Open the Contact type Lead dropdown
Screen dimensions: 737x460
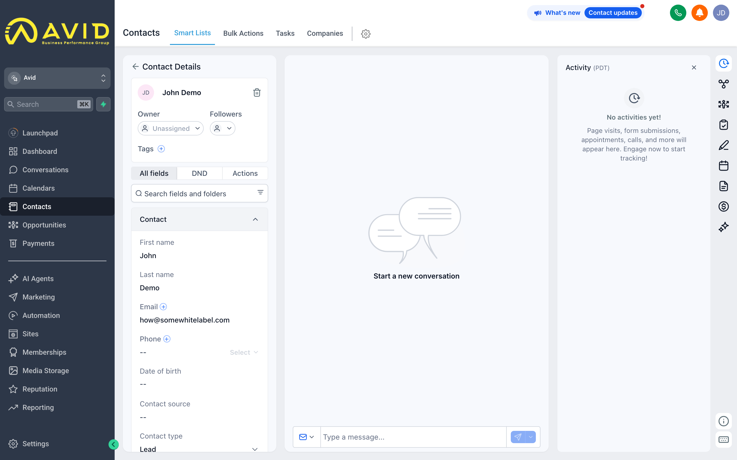coord(199,449)
